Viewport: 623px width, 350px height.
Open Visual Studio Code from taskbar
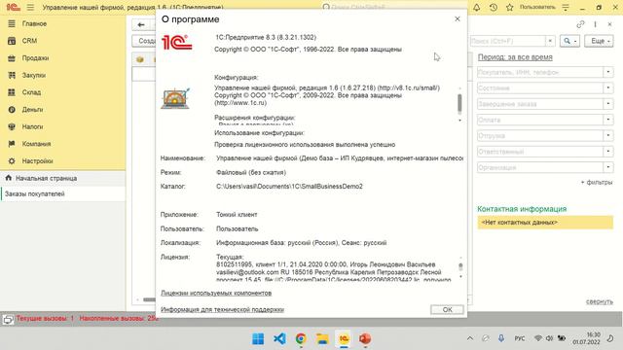(279, 339)
